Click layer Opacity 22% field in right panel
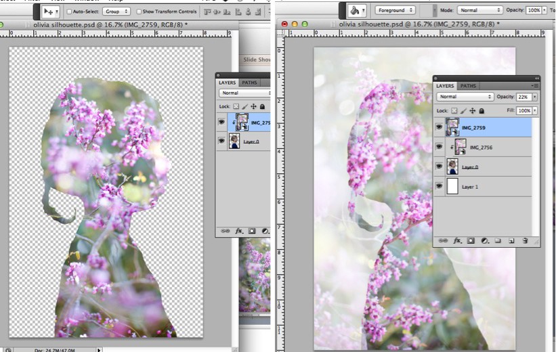The height and width of the screenshot is (352, 556). [523, 97]
